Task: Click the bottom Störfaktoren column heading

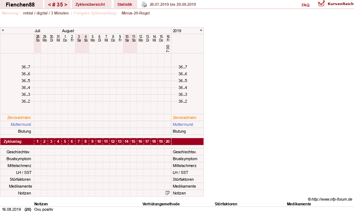Action: (226, 204)
